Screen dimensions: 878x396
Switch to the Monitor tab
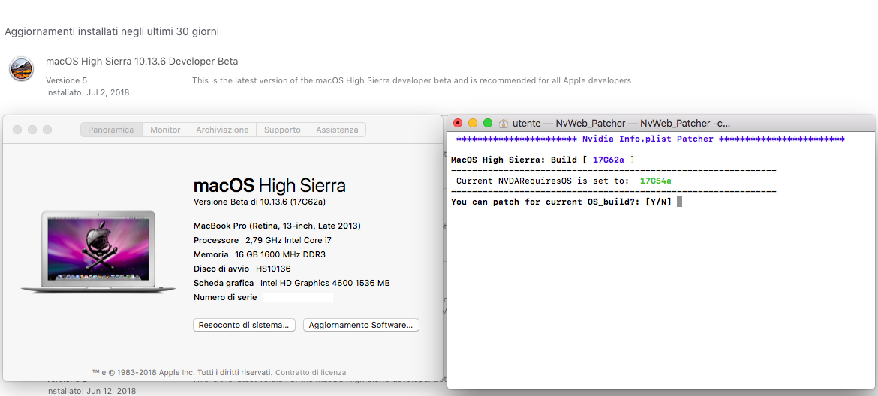click(x=165, y=130)
